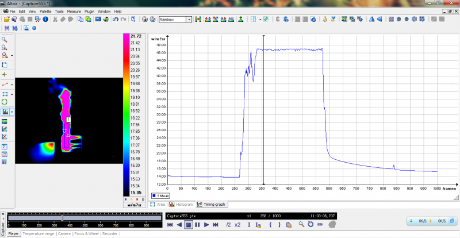The image size is (460, 238).
Task: Click the flip horizontal triangle icon
Action: (x=371, y=19)
